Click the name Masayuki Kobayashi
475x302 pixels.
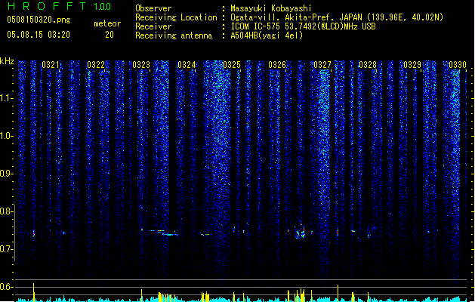pyautogui.click(x=271, y=8)
